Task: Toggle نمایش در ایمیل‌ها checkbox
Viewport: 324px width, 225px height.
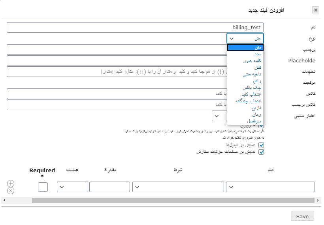Action: (x=261, y=145)
